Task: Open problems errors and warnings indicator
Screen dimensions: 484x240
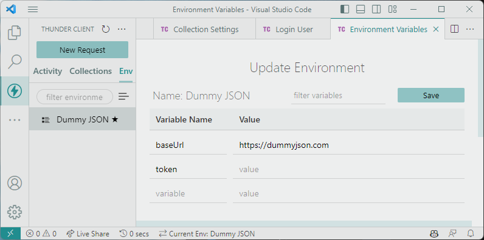Action: 41,234
